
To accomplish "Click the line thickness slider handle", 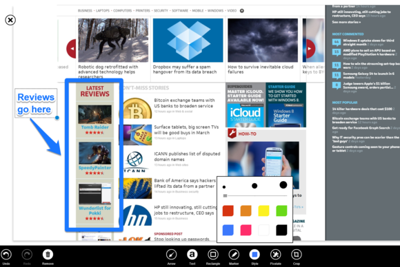I will point(225,195).
